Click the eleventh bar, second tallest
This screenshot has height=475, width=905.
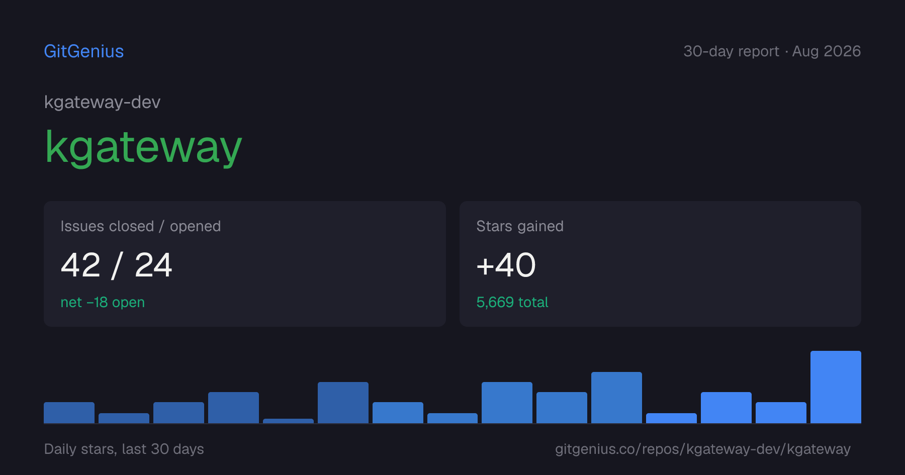[616, 398]
